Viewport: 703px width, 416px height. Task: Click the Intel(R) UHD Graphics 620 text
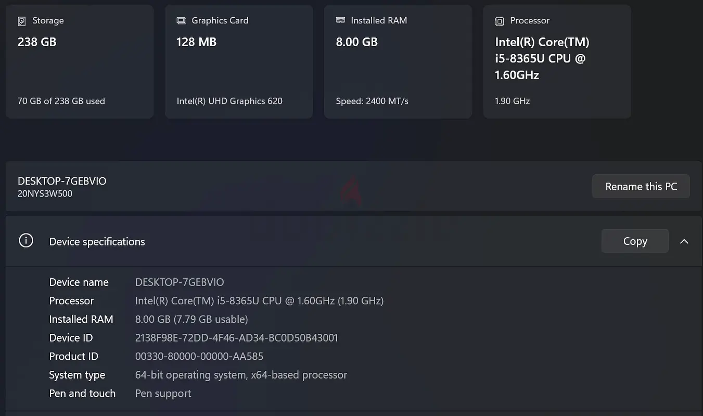tap(229, 101)
